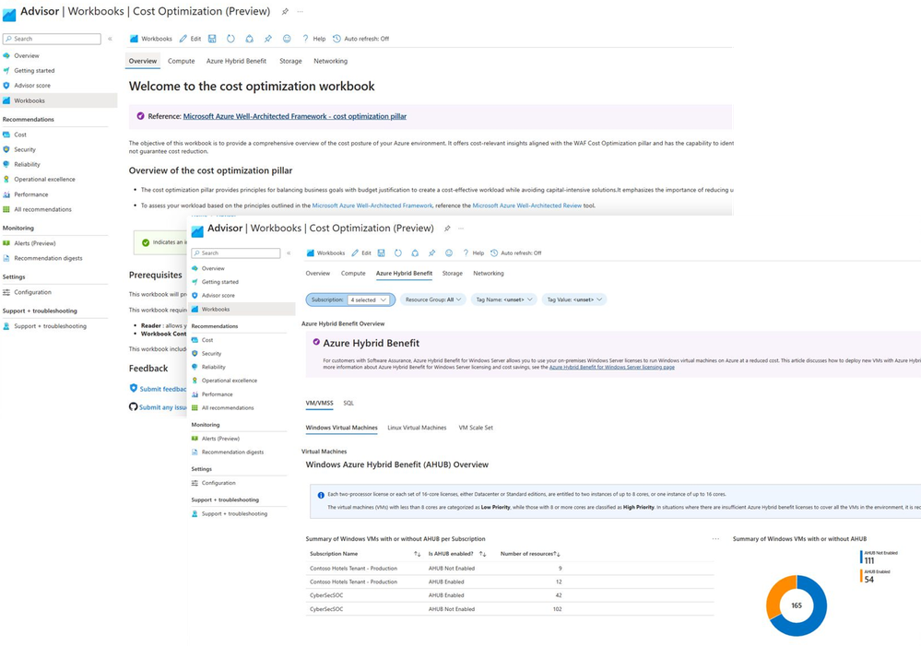The height and width of the screenshot is (646, 921).
Task: Switch to the Storage tab in the back window
Action: pyautogui.click(x=290, y=61)
